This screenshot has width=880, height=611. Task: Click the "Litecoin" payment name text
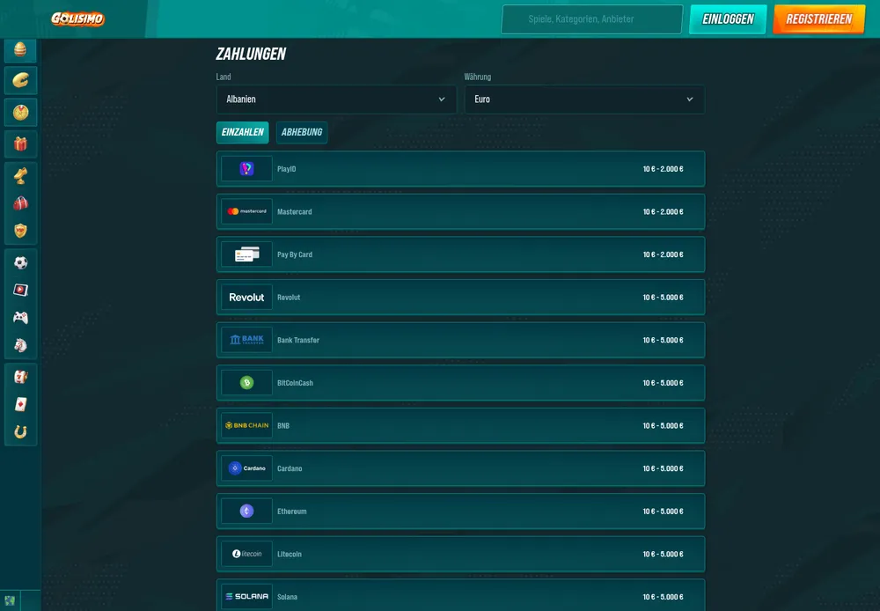(290, 555)
